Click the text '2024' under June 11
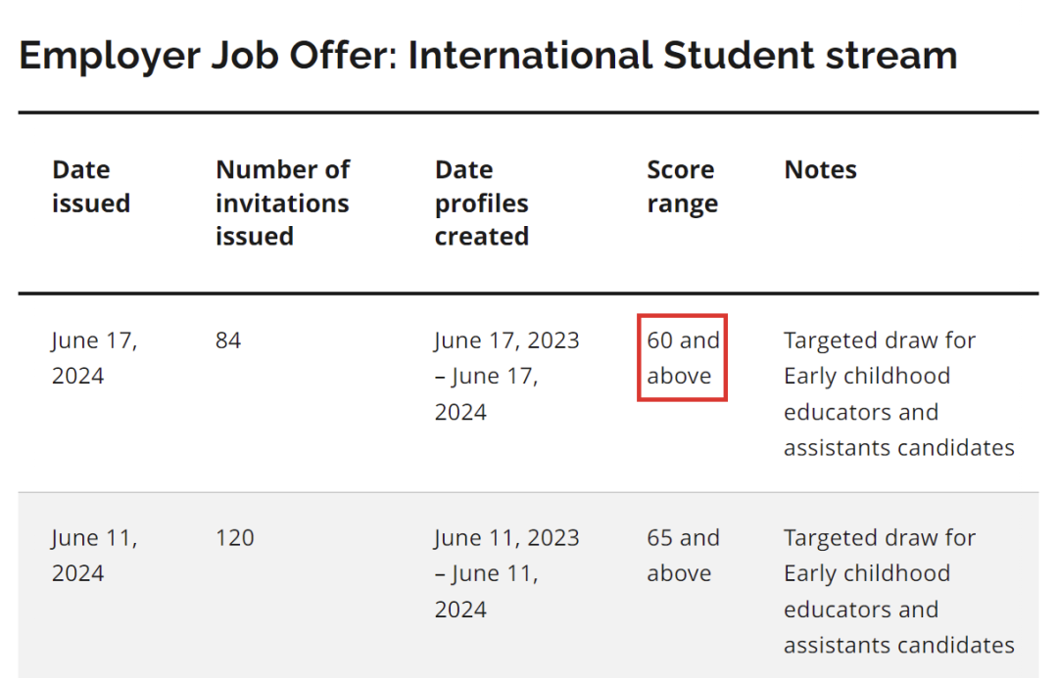 77,573
